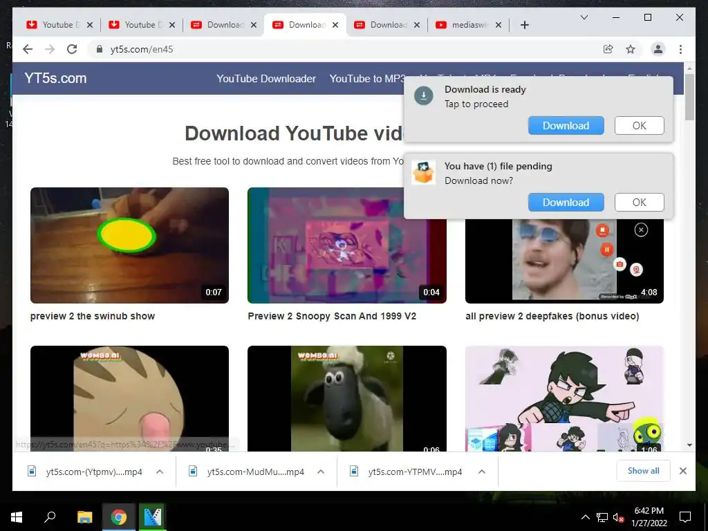Expand options for the YTPMV download
708x531 pixels.
pos(482,472)
